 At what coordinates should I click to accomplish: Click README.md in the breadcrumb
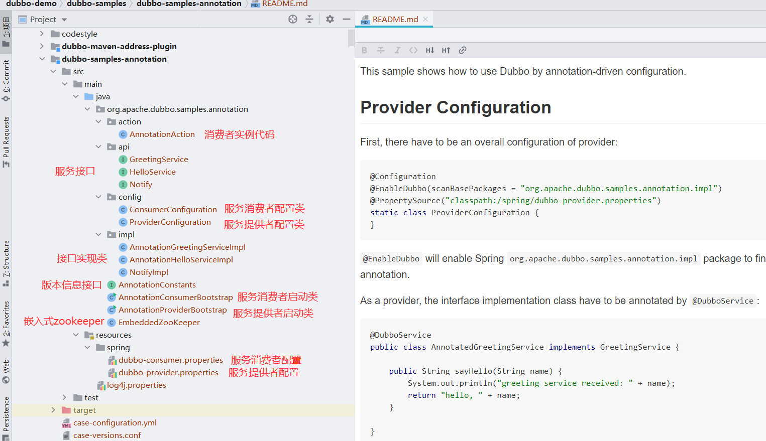point(284,4)
